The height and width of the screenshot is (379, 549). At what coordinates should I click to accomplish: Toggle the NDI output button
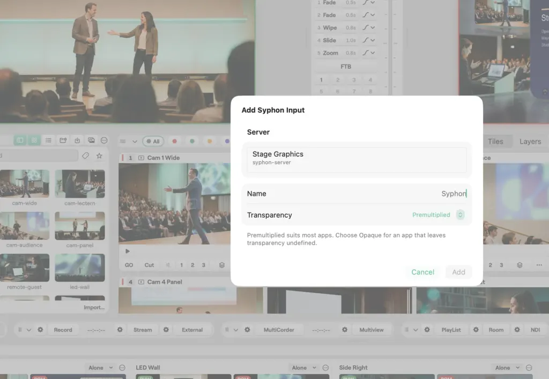(x=535, y=330)
